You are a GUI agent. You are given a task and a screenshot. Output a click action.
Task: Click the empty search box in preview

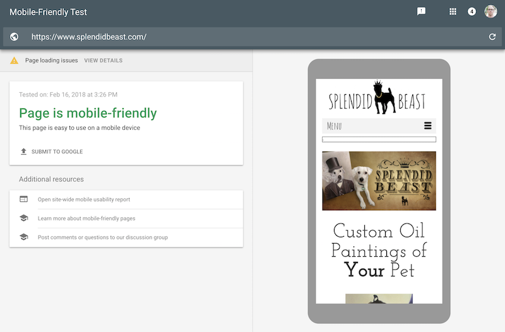coord(379,139)
